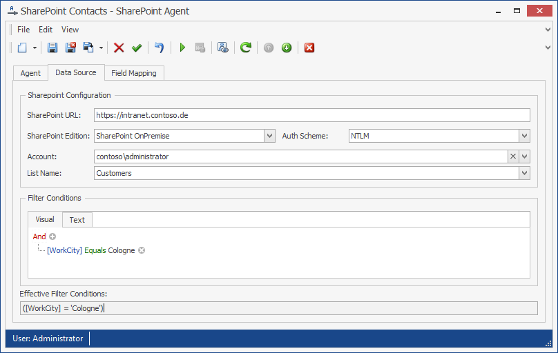The image size is (558, 353).
Task: Switch to the Text filter tab
Action: [x=77, y=220]
